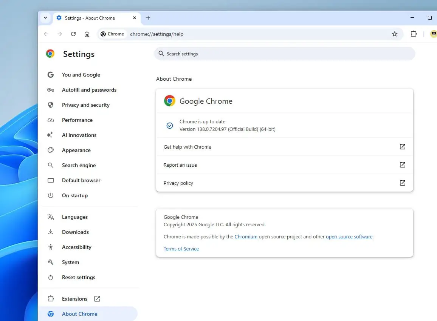
Task: Click the up-to-date checkmark icon
Action: pyautogui.click(x=169, y=126)
